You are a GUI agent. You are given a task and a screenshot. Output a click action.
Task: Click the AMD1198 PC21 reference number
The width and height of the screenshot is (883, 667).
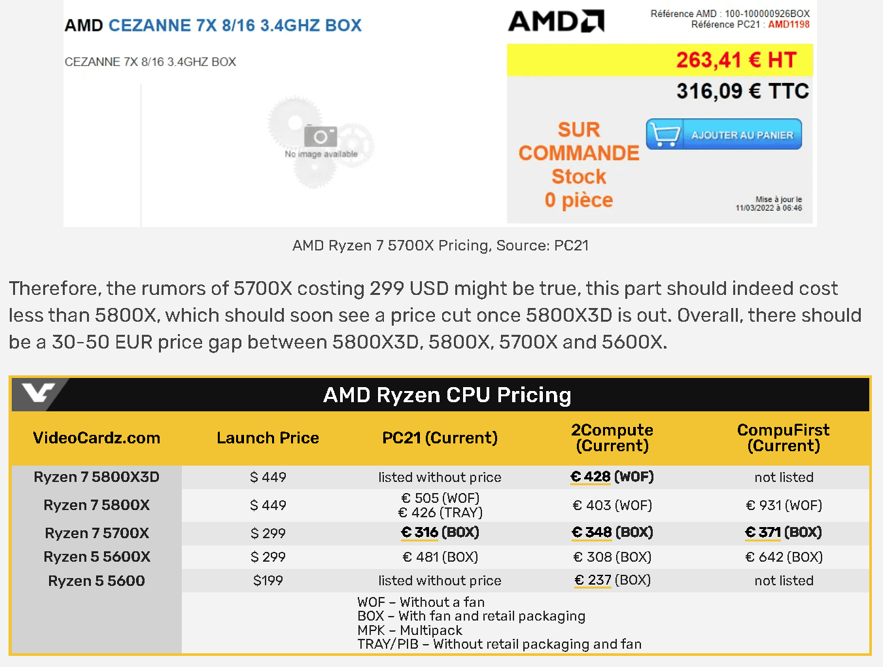tap(789, 24)
